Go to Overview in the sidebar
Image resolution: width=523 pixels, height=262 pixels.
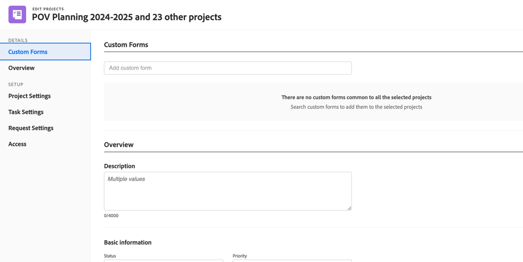[x=21, y=68]
